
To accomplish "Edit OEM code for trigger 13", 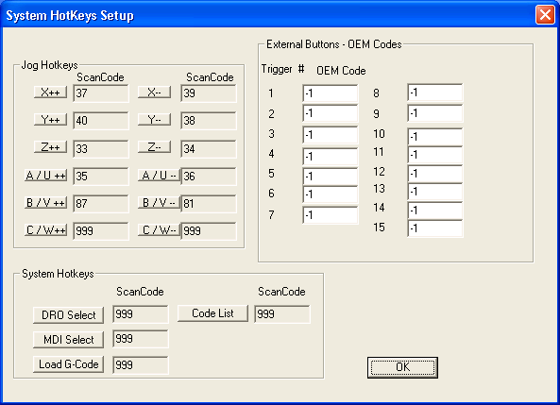I will (x=435, y=192).
